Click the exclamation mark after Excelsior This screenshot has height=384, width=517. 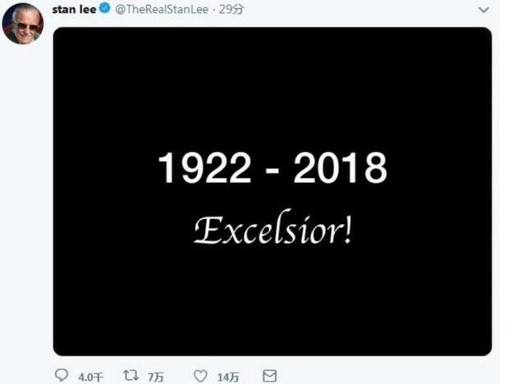pyautogui.click(x=347, y=231)
